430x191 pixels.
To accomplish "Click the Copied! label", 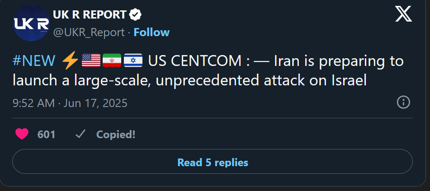I will click(x=116, y=135).
